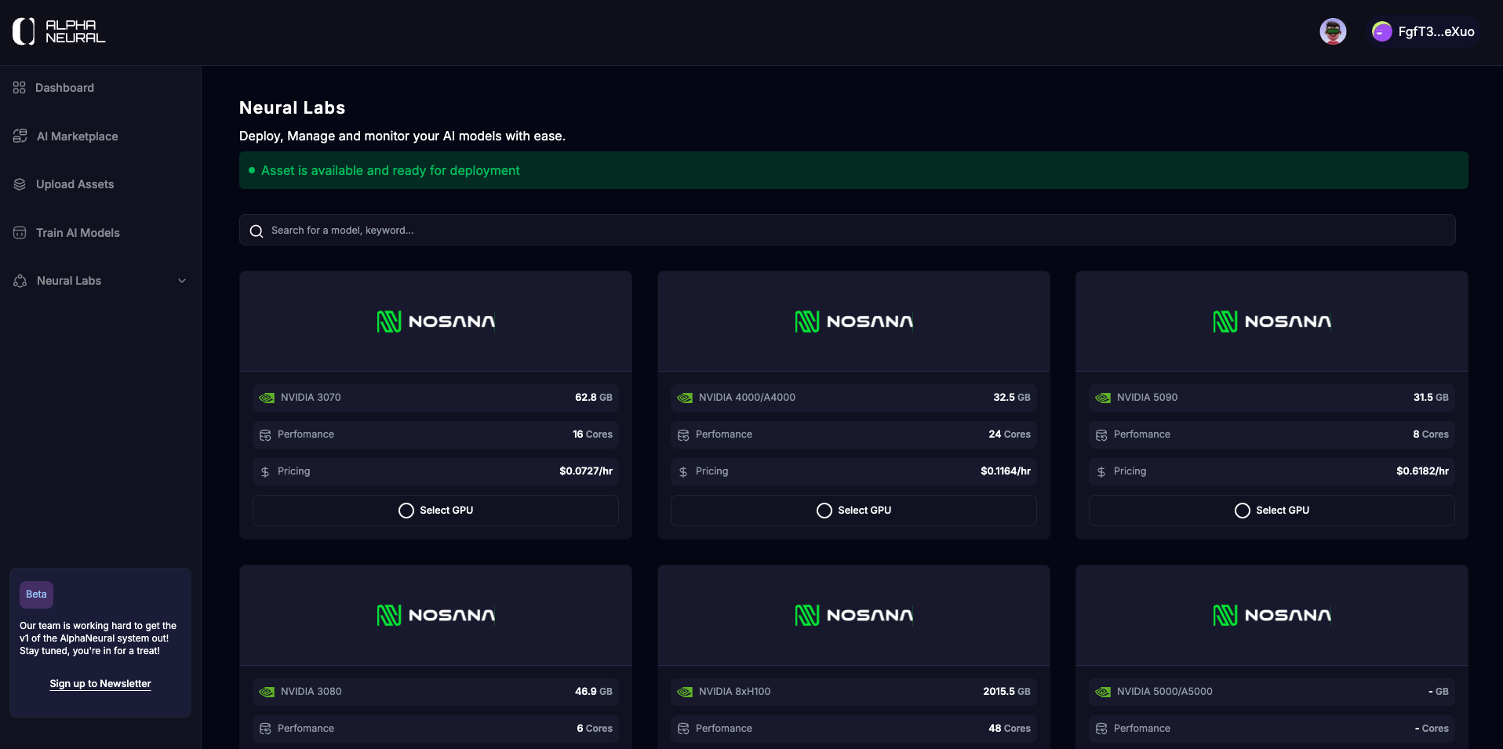Go to Dashboard in the sidebar
Viewport: 1503px width, 749px height.
pyautogui.click(x=64, y=88)
